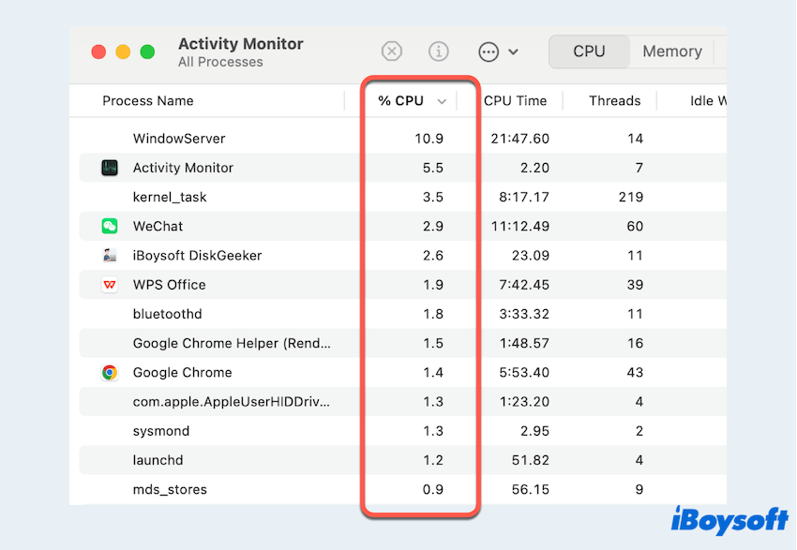Select the mds_stores process row
This screenshot has width=797, height=550.
click(x=170, y=489)
